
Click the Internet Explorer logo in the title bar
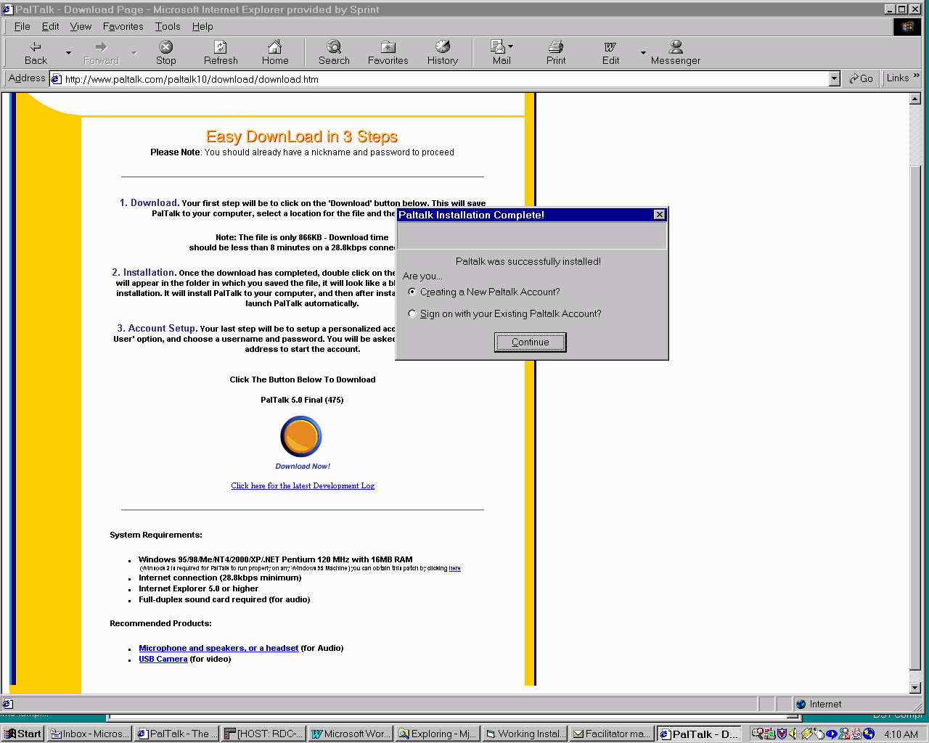pyautogui.click(x=8, y=9)
